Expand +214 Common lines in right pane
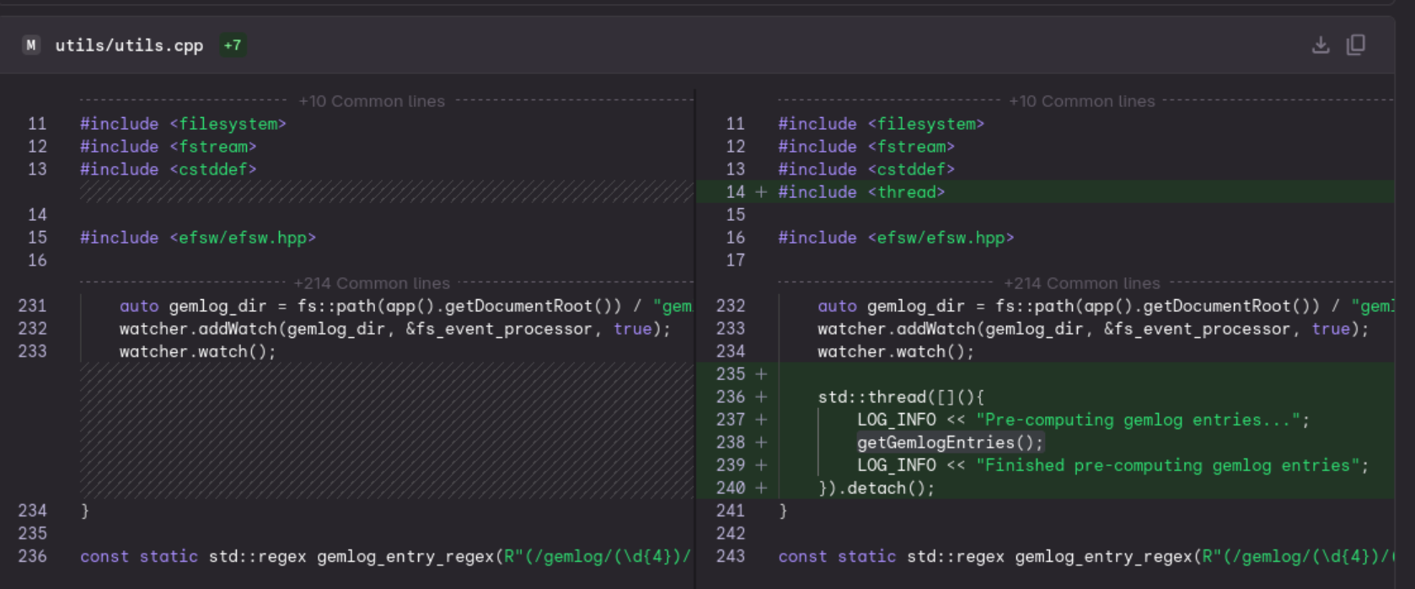The image size is (1415, 589). (1081, 283)
